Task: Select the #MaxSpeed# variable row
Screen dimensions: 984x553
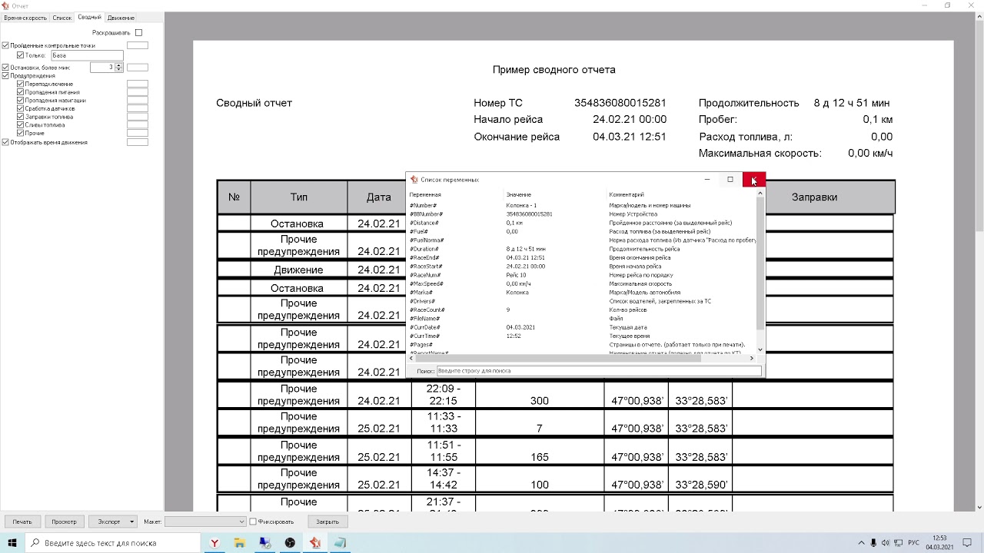Action: [583, 284]
